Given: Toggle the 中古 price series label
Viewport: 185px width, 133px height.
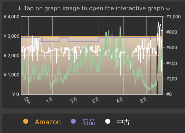Looking at the screenshot, I should click(123, 122).
